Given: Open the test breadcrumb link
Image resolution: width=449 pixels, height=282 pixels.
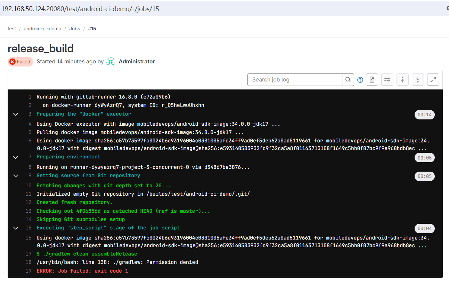Looking at the screenshot, I should [x=12, y=29].
